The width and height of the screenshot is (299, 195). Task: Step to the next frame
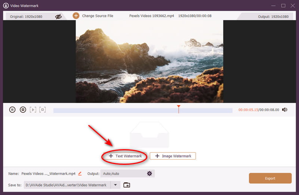point(33,110)
